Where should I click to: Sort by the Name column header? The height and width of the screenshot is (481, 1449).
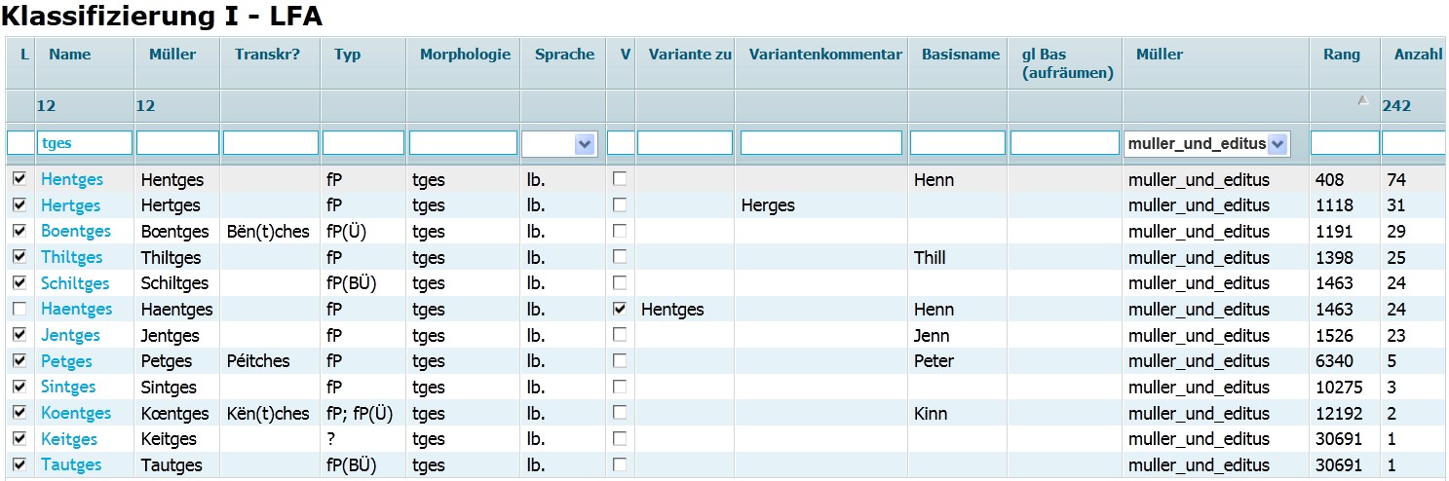(69, 55)
